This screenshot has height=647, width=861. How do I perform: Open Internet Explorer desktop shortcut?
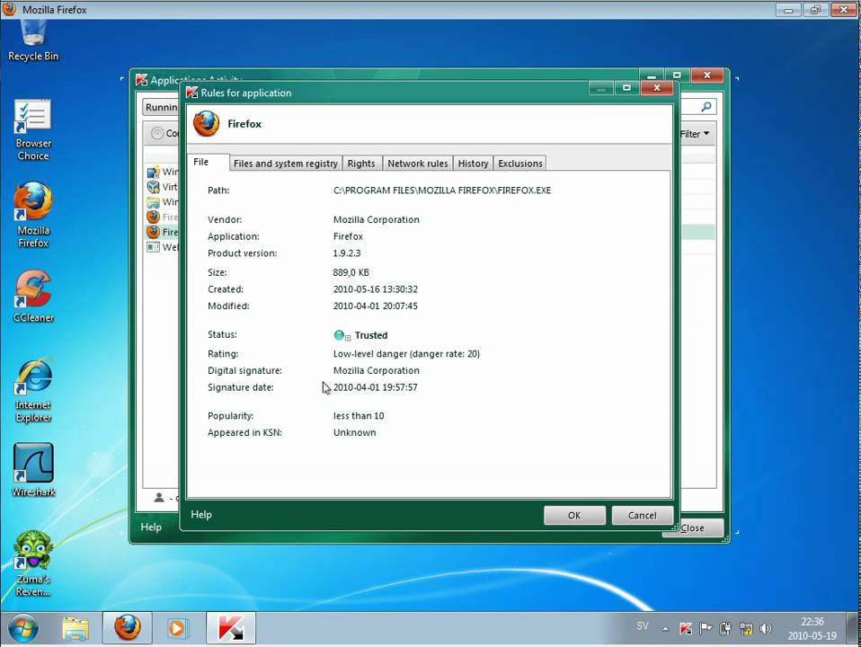click(x=33, y=391)
